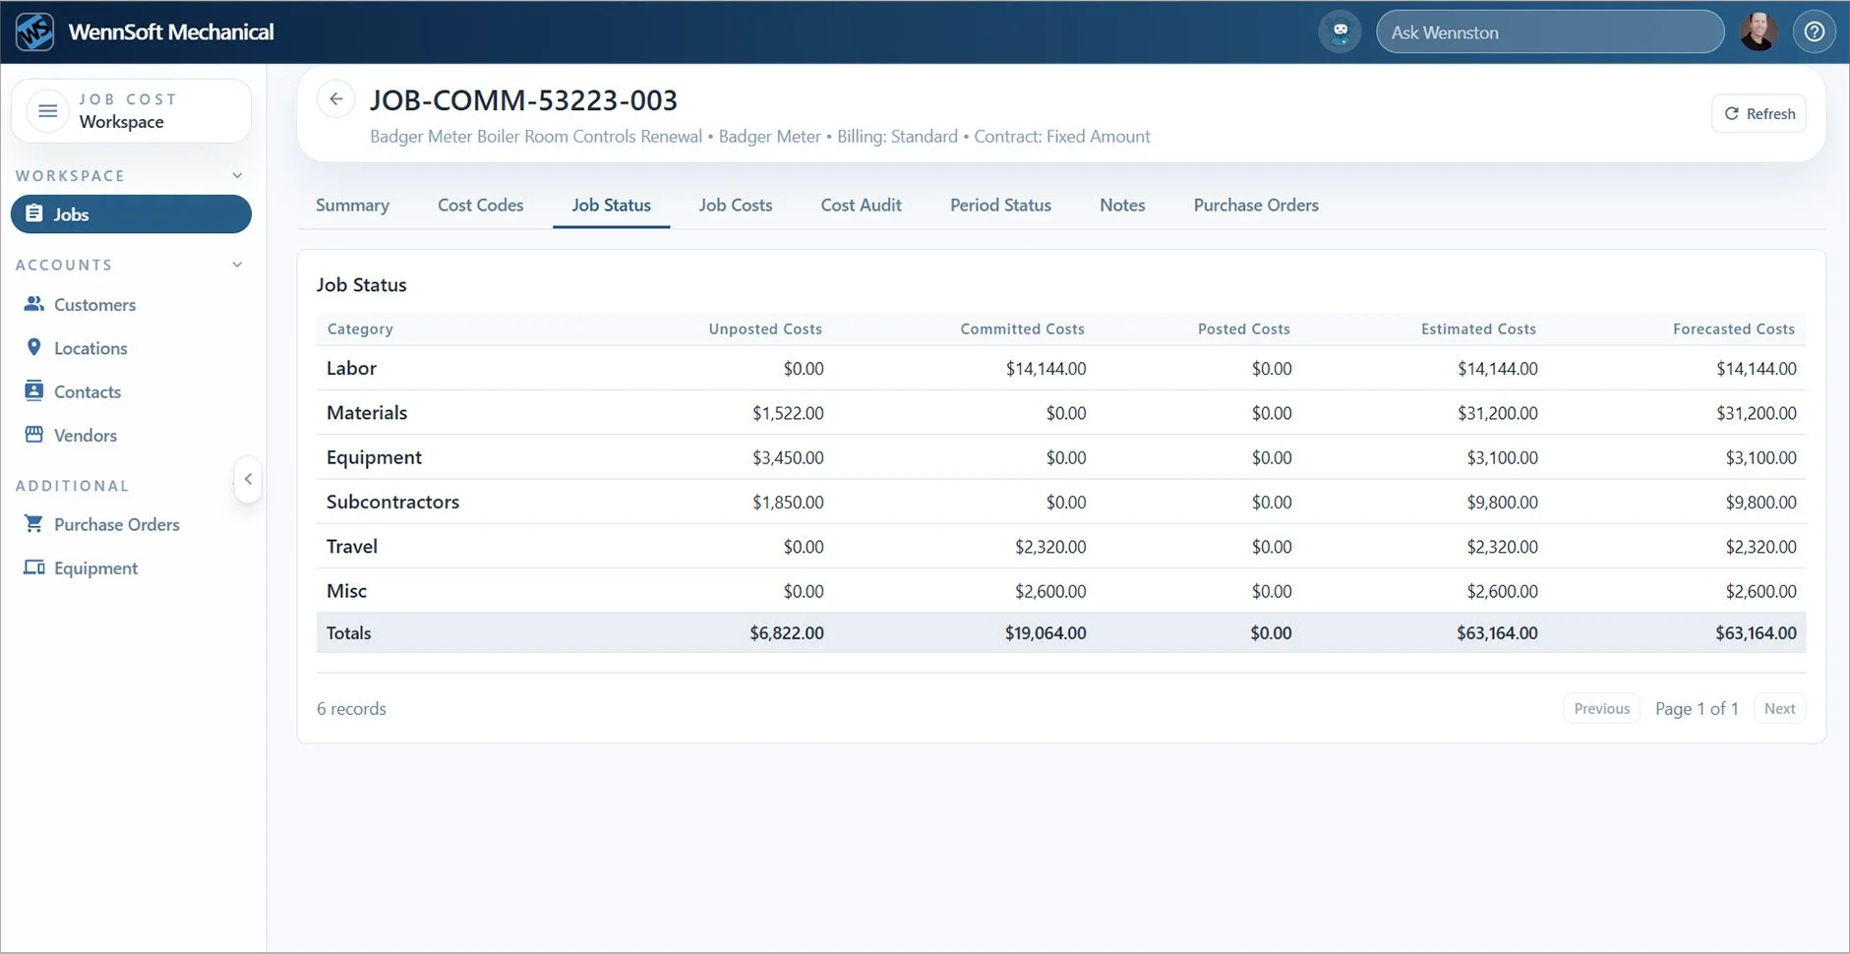Click the Customers people icon
Screen dimensions: 1850x954
(x=34, y=304)
